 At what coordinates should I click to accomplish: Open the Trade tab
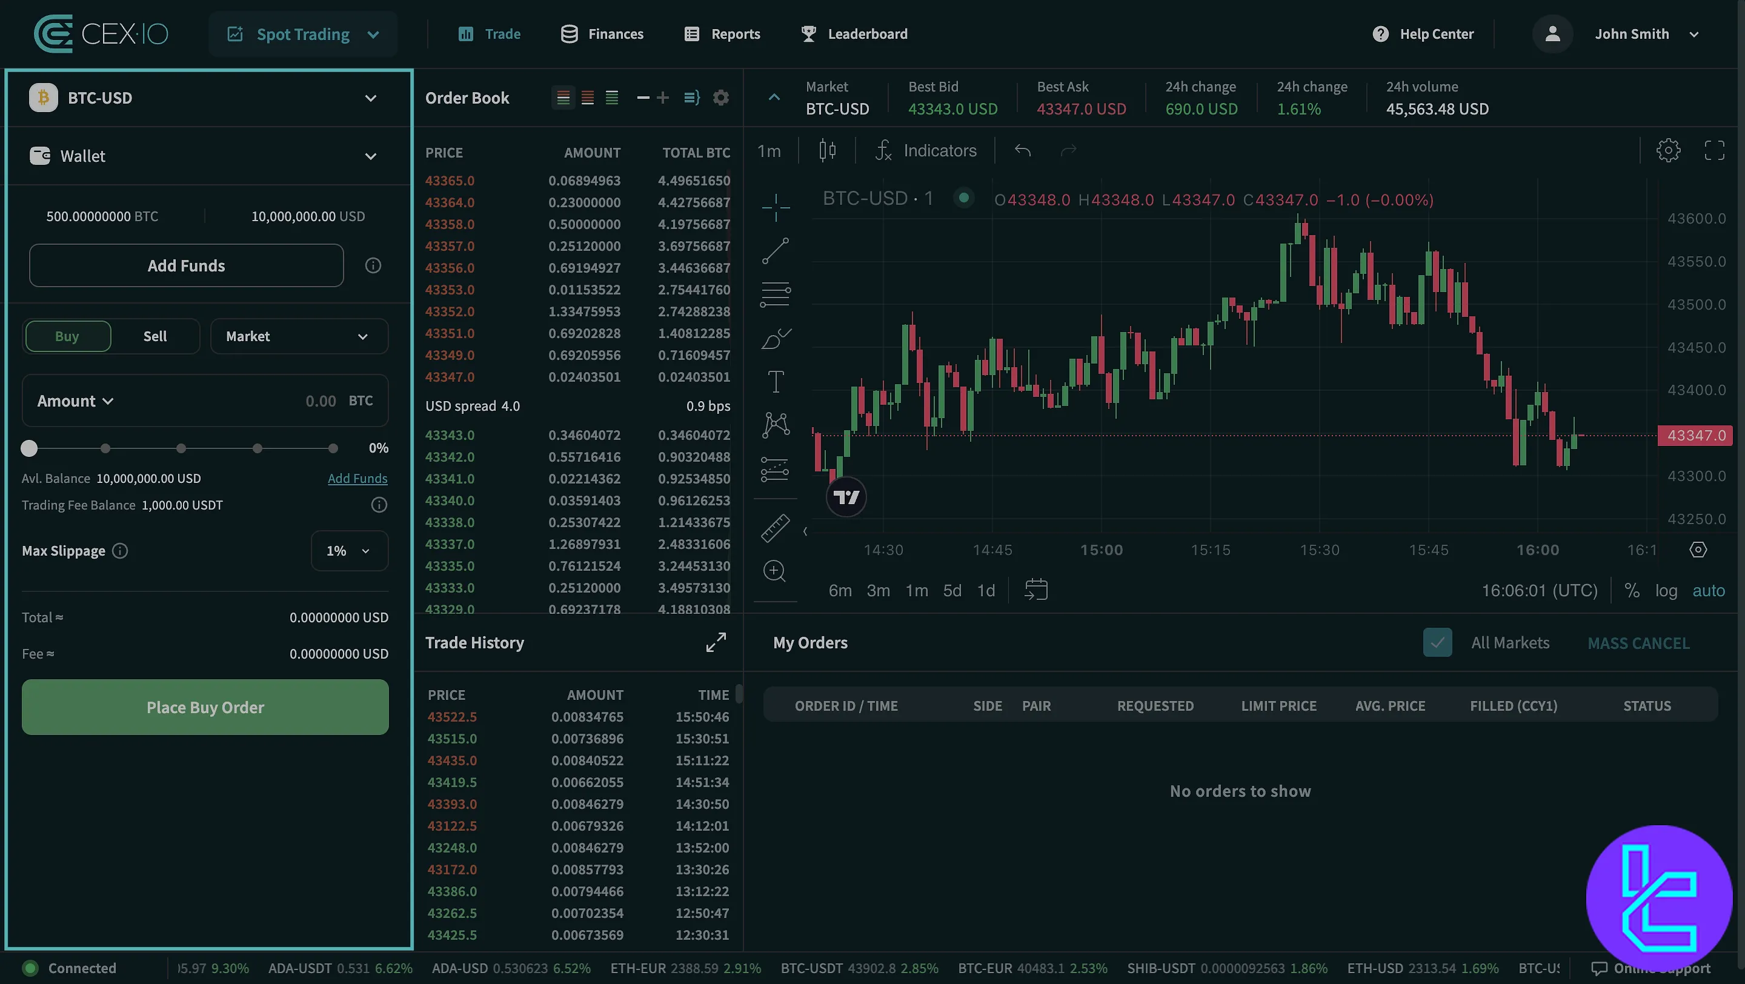[x=489, y=34]
